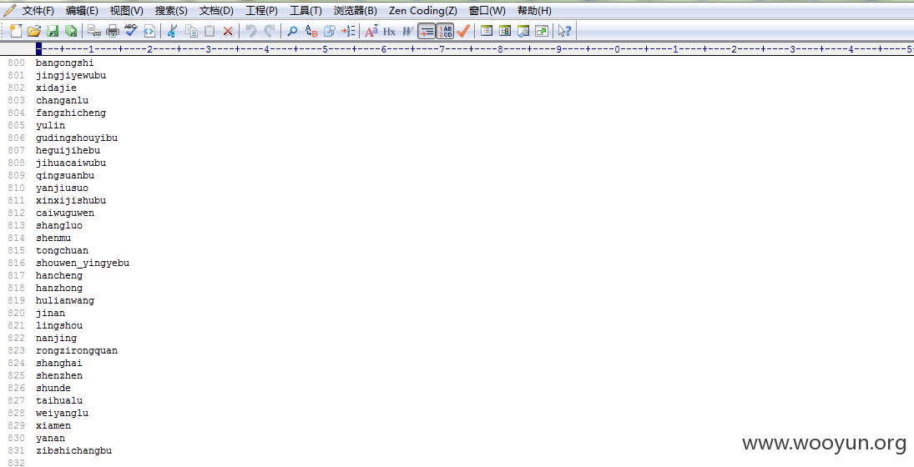Image resolution: width=914 pixels, height=467 pixels.
Task: Click the shouwen_yingyebu line
Action: 83,264
